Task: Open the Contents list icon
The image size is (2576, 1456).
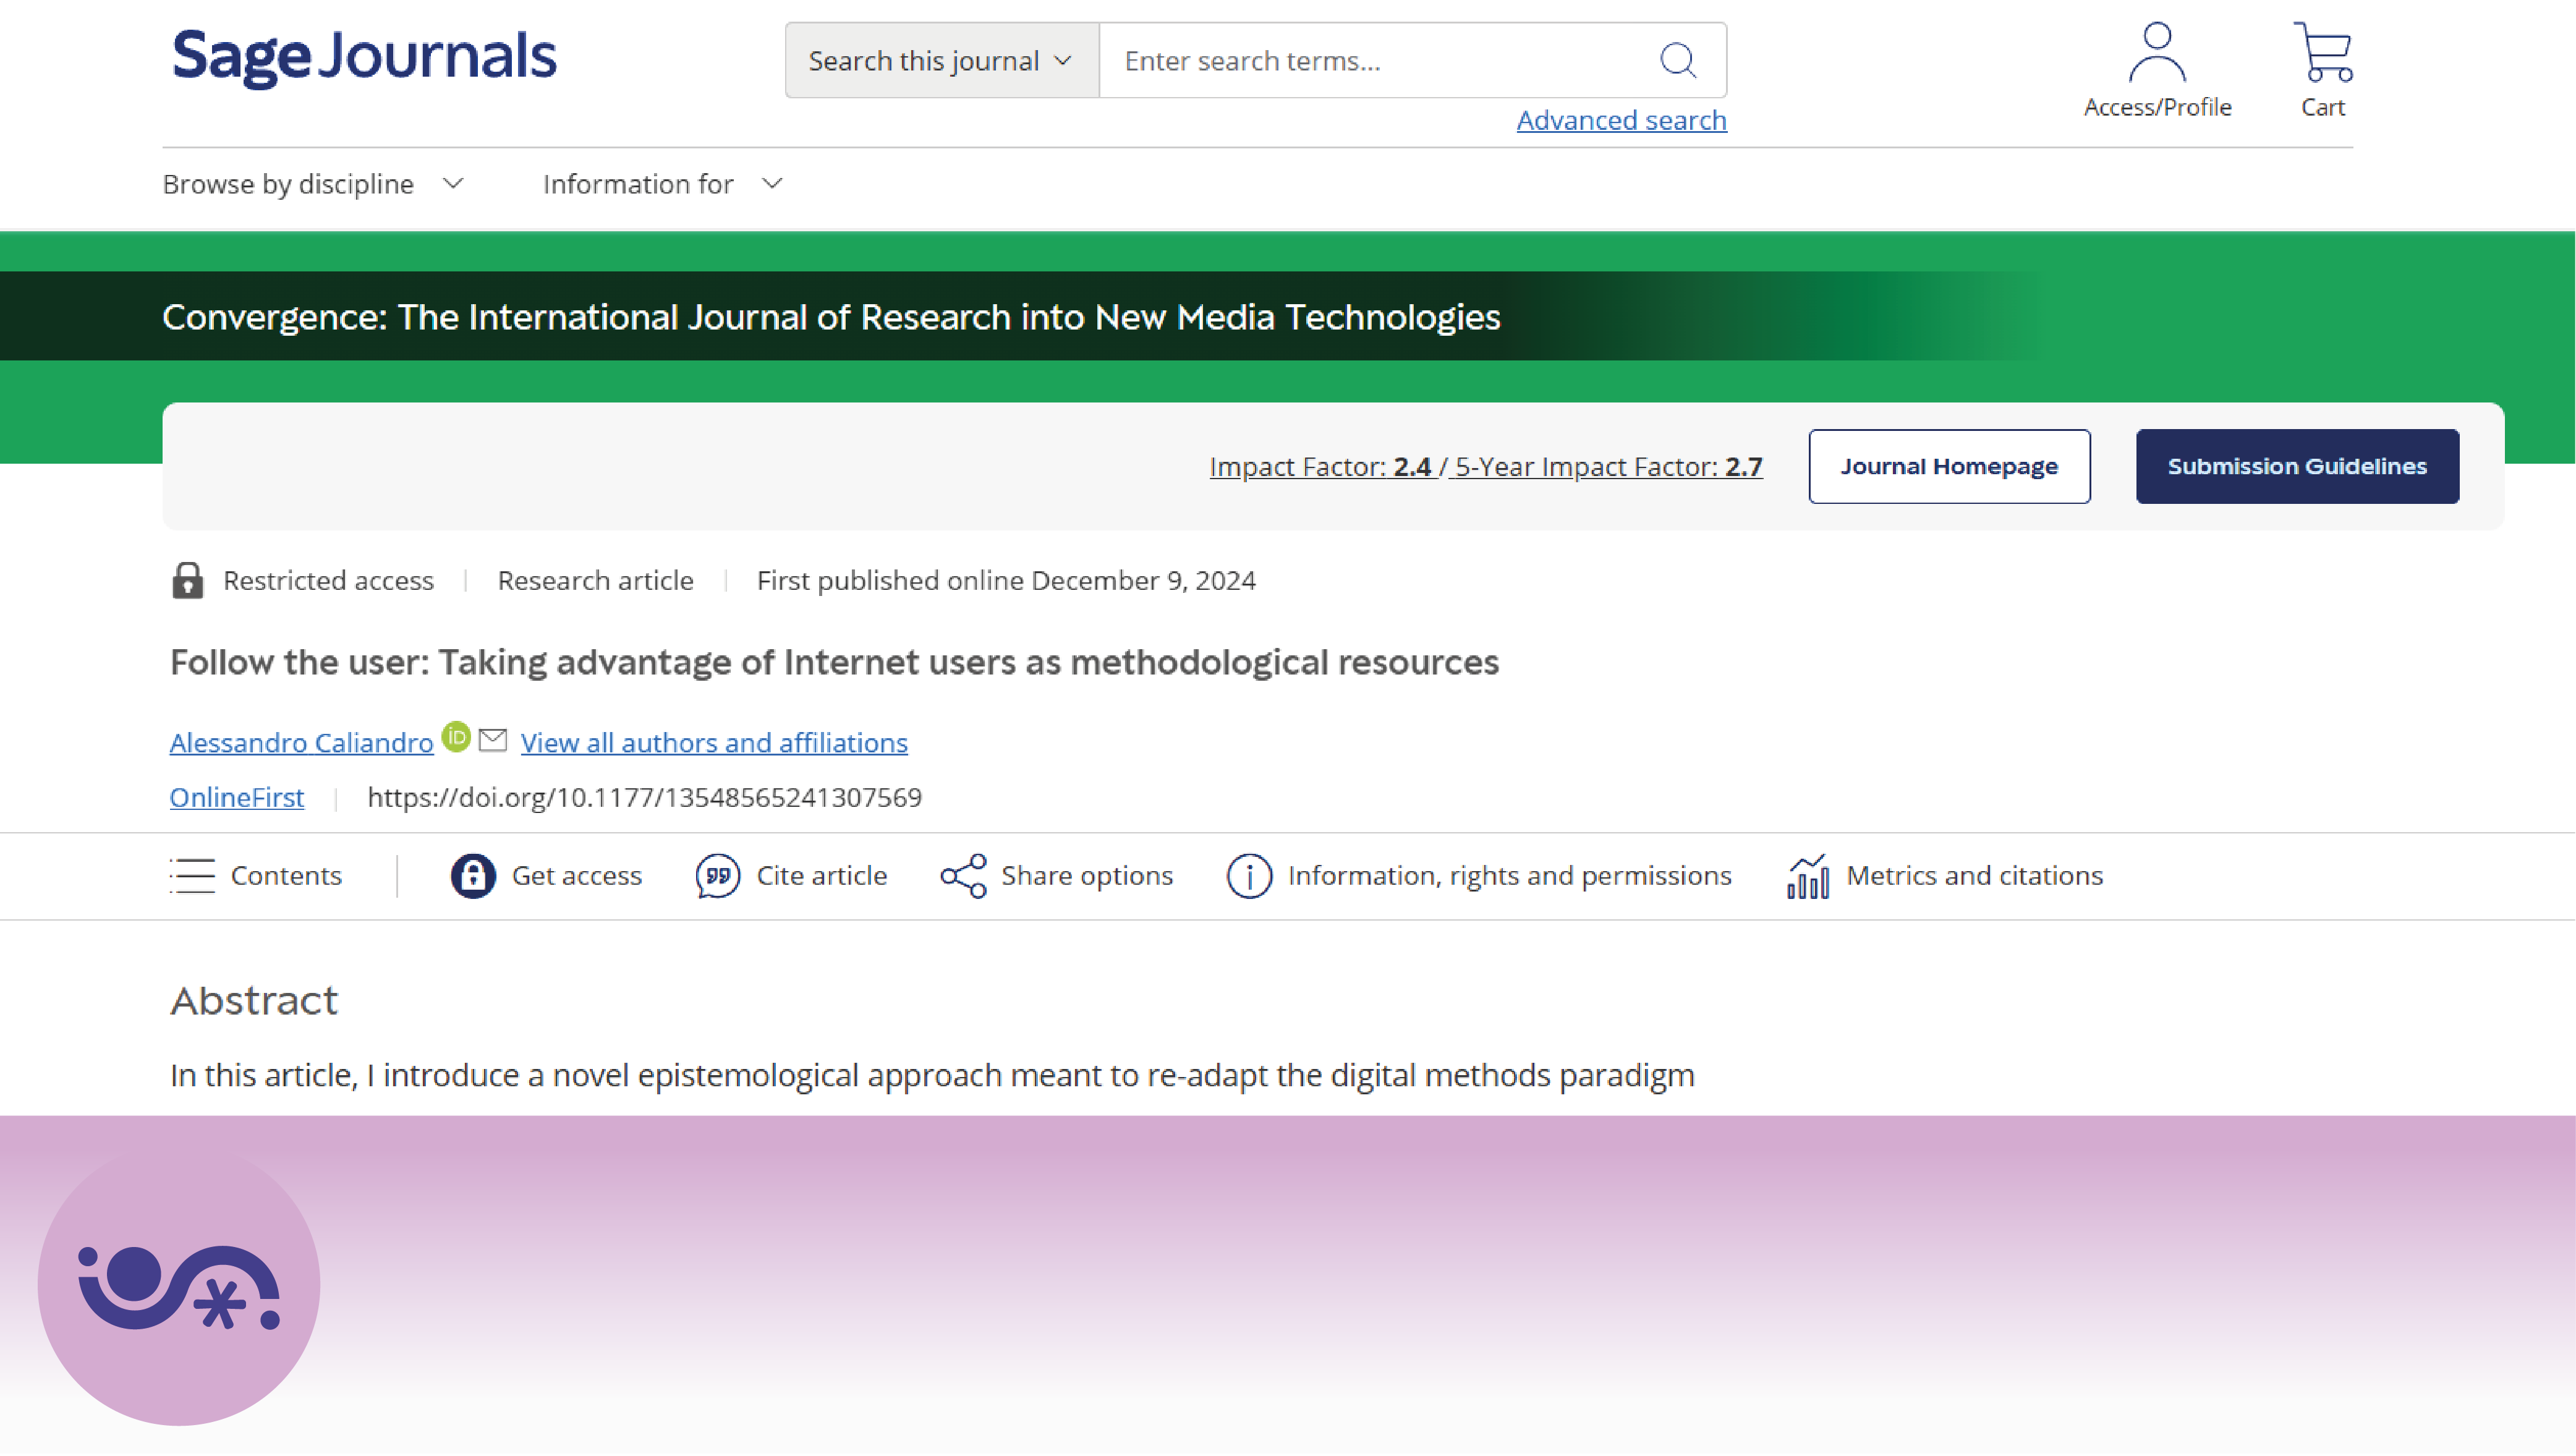Action: pyautogui.click(x=193, y=875)
